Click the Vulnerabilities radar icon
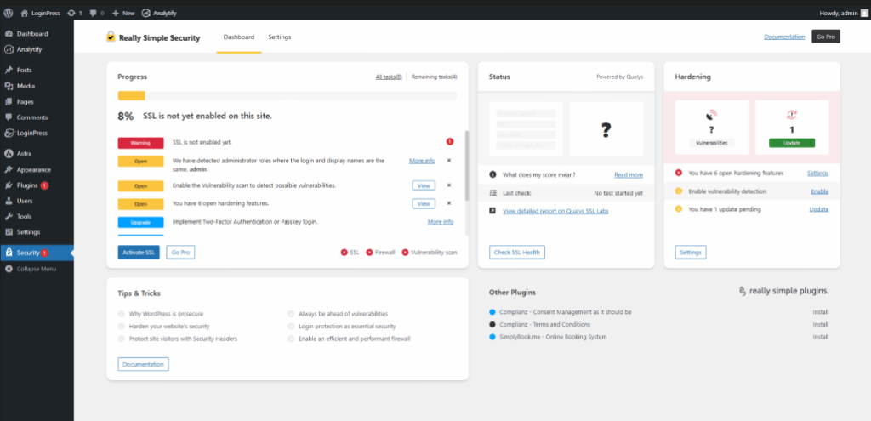The height and width of the screenshot is (421, 871). [x=712, y=116]
